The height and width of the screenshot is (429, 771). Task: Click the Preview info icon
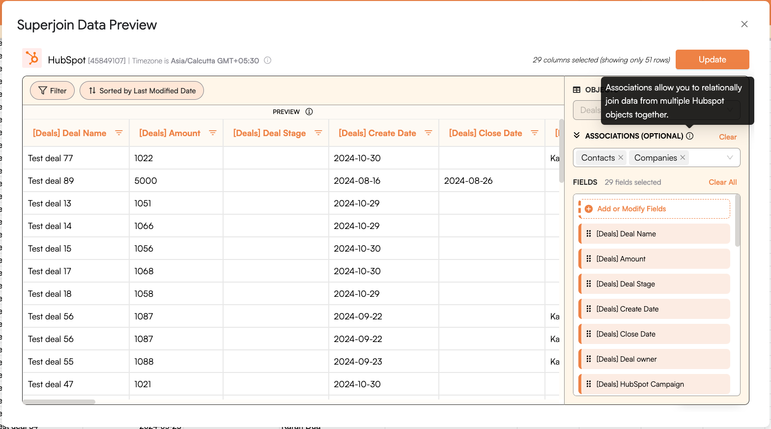point(309,112)
